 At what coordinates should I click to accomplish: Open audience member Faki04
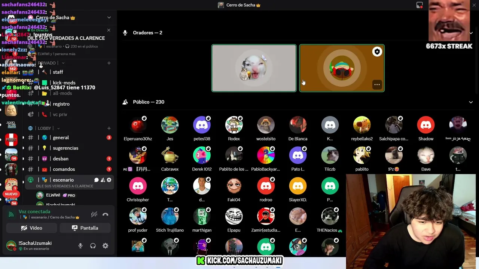click(234, 190)
